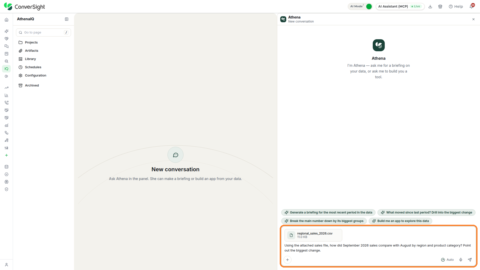480x270 pixels.
Task: Open Schedules in AthenaIQ menu
Action: pos(43,67)
